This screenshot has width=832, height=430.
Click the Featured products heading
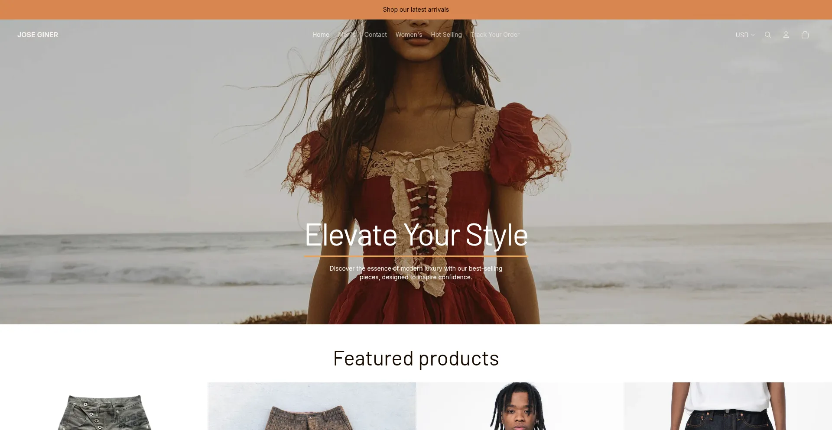[416, 359]
